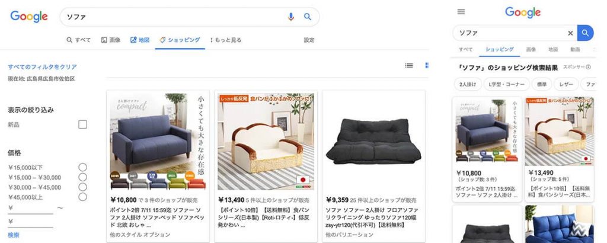
Task: Choose the ￥45,000以上 price option
Action: click(x=82, y=197)
